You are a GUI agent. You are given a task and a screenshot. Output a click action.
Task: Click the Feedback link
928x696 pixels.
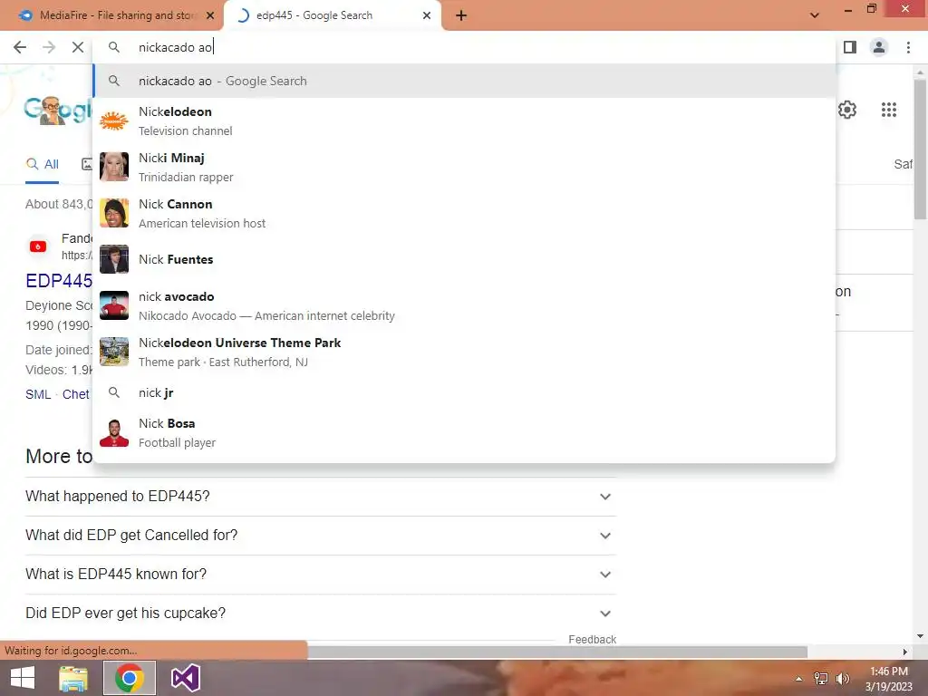click(x=592, y=639)
